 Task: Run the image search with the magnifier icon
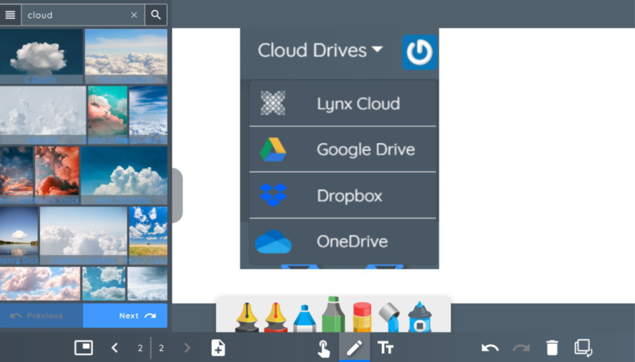[156, 15]
